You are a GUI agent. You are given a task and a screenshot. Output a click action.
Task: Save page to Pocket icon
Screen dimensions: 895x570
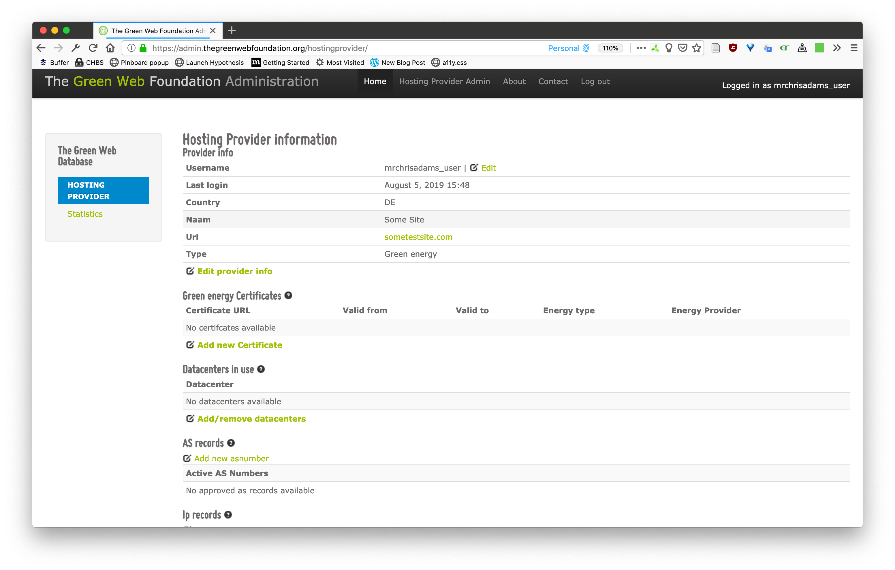point(682,48)
